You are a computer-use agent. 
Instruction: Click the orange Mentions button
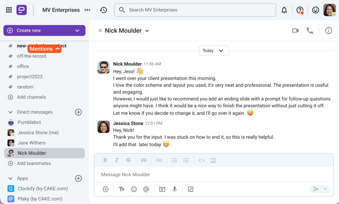44,49
